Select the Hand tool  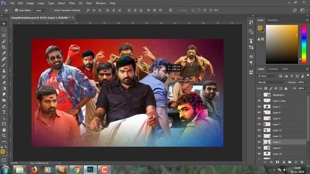coord(4,130)
